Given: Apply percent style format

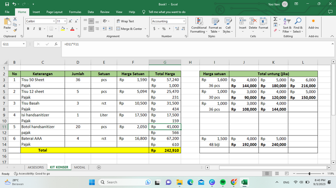Looking at the screenshot, I should coord(164,28).
